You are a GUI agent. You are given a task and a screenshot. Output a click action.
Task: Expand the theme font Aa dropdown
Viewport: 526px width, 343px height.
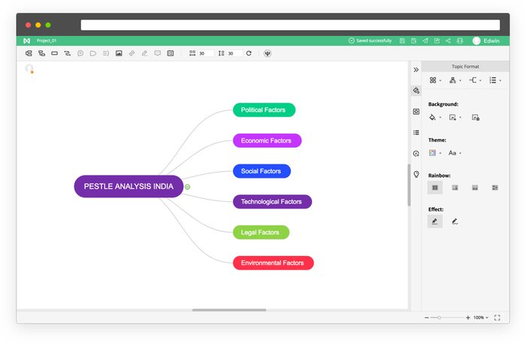coord(454,152)
